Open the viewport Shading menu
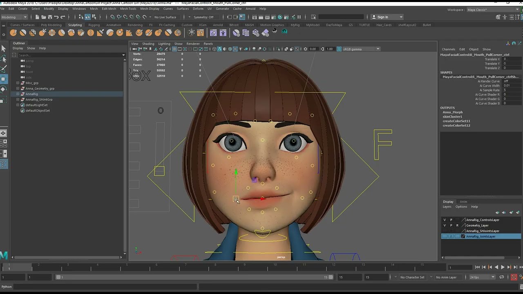Image resolution: width=523 pixels, height=294 pixels. pyautogui.click(x=148, y=44)
